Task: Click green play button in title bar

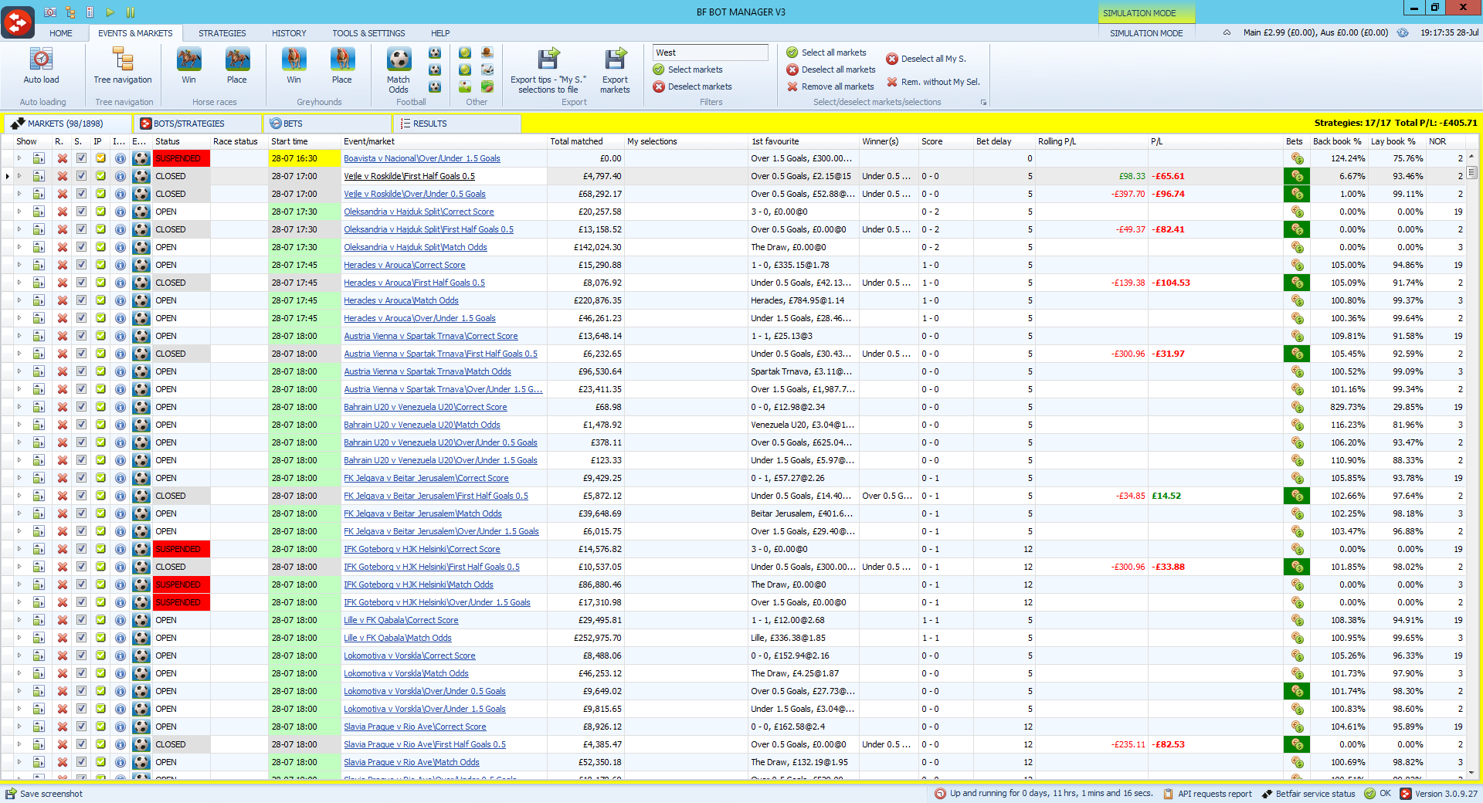Action: (x=110, y=12)
